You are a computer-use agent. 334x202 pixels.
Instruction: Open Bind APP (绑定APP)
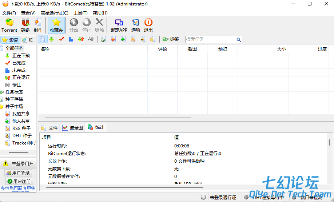point(119,25)
